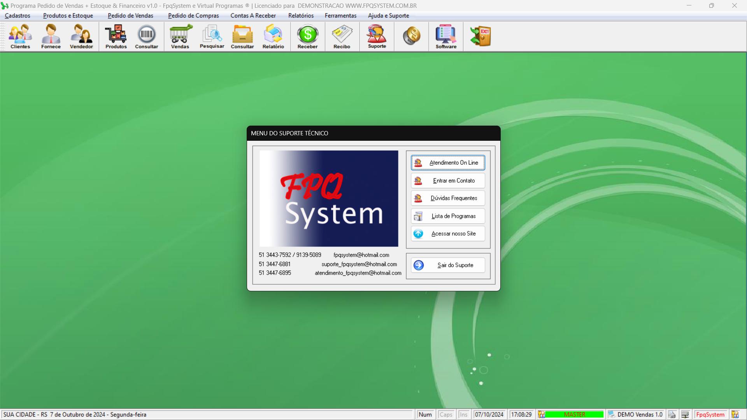Viewport: 747px width, 420px height.
Task: Open Produtos in the toolbar
Action: pos(116,37)
